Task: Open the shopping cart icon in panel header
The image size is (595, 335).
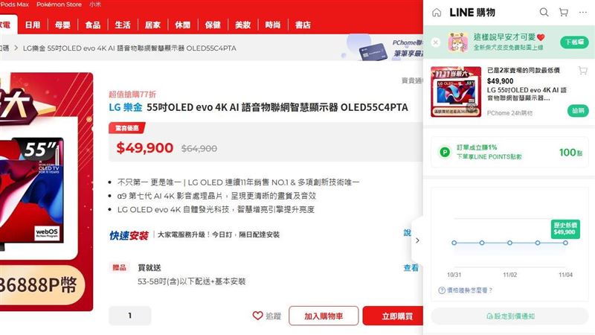Action: [564, 13]
